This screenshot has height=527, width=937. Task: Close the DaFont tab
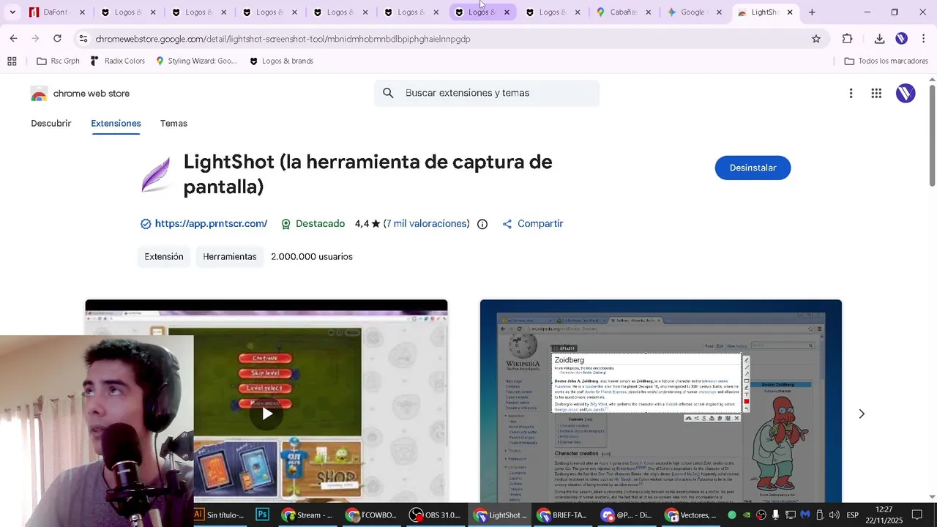[x=82, y=12]
